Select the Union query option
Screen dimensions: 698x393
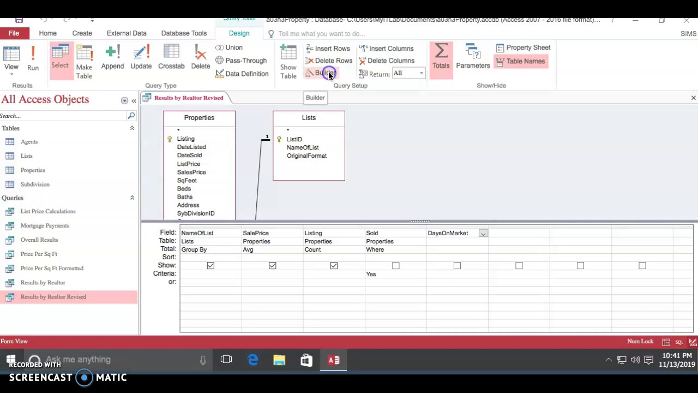[229, 47]
